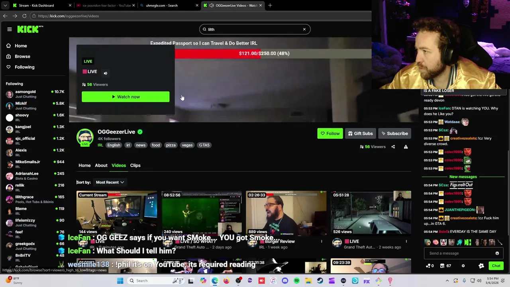Reload the browser page
Viewport: 510px width, 287px height.
(x=24, y=16)
